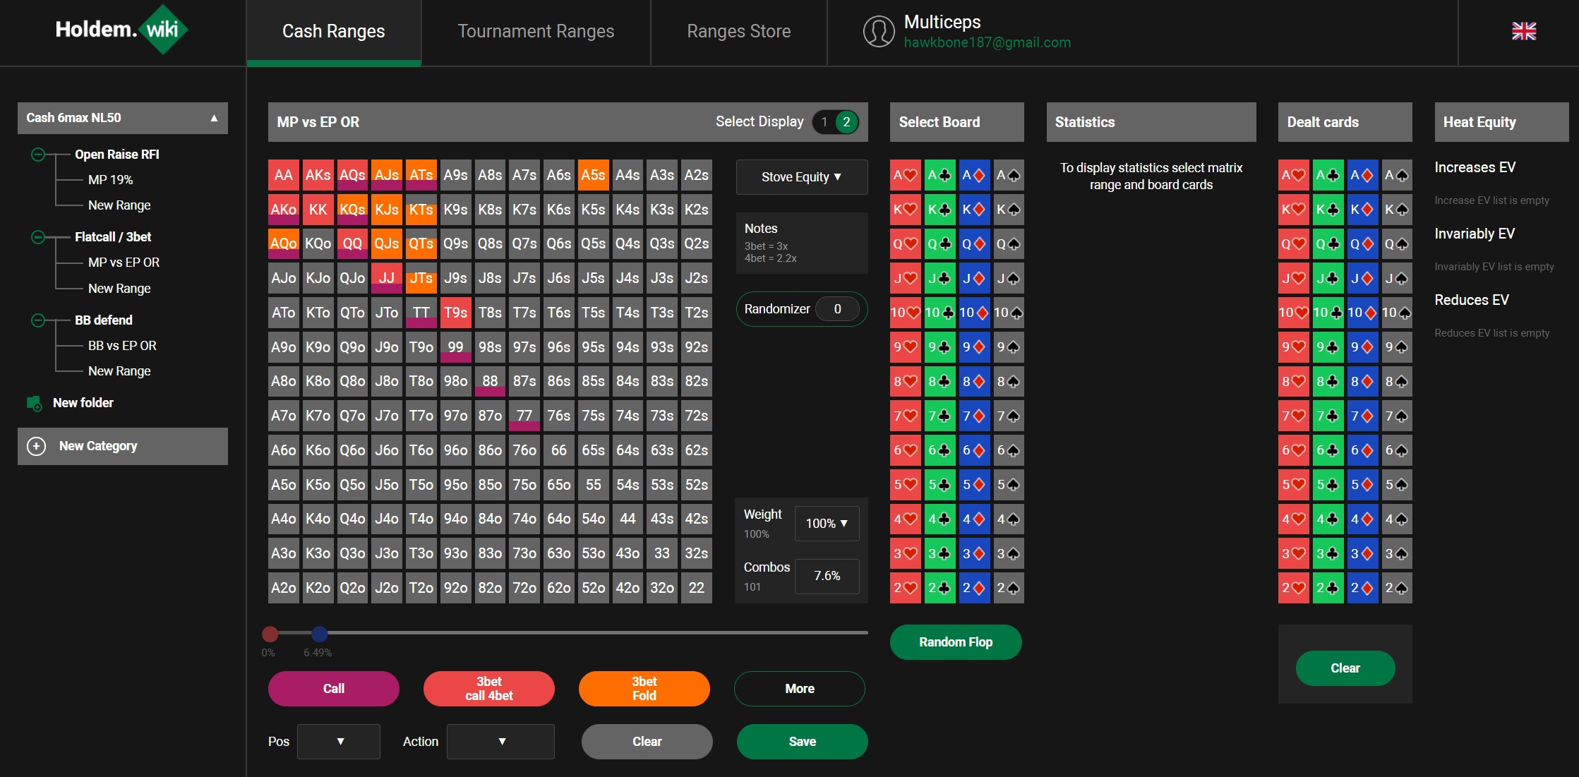Switch Select Display to option 1
Screen dimensions: 1579x777
[824, 122]
